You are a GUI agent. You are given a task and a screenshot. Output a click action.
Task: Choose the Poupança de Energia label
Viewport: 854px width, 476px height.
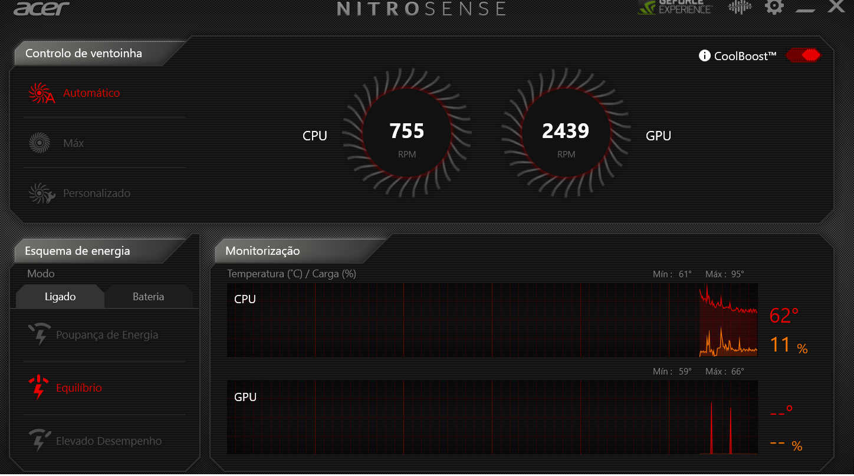[x=107, y=335]
